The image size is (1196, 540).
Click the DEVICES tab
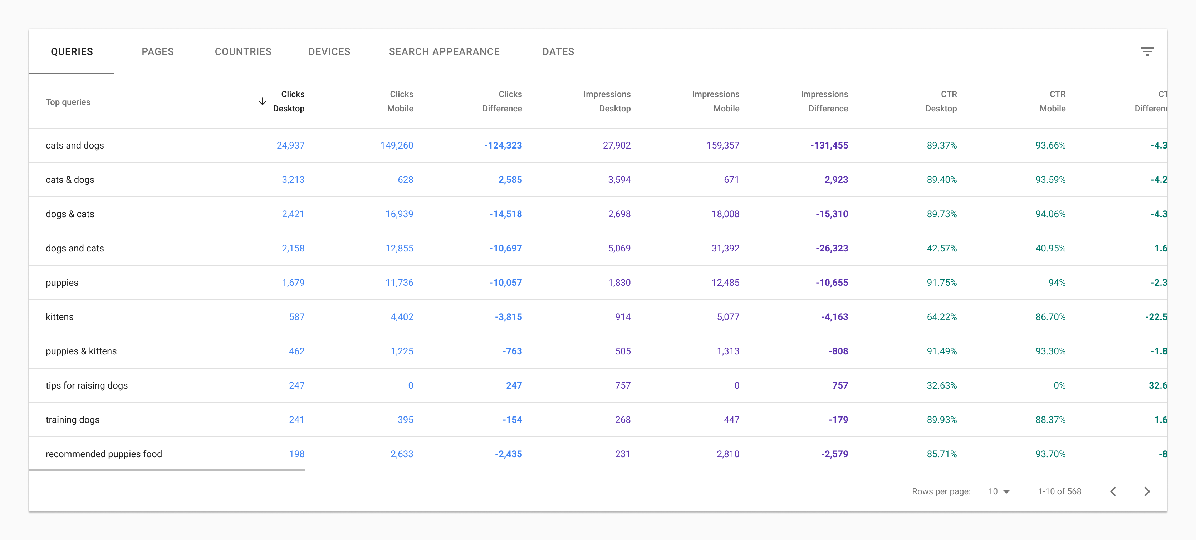tap(329, 52)
